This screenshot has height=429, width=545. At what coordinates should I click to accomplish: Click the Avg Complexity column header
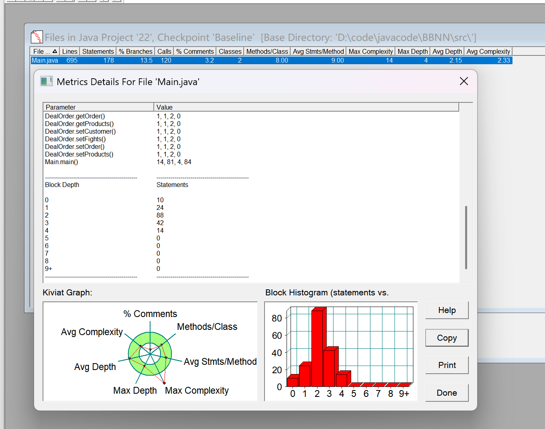point(488,51)
